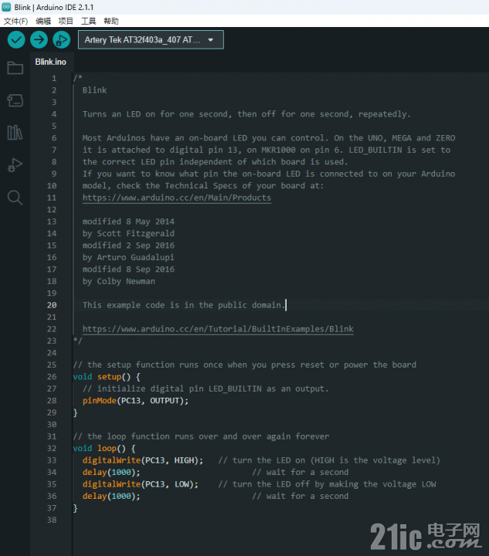Click the closing brace on line 29
The image size is (489, 556).
[75, 412]
